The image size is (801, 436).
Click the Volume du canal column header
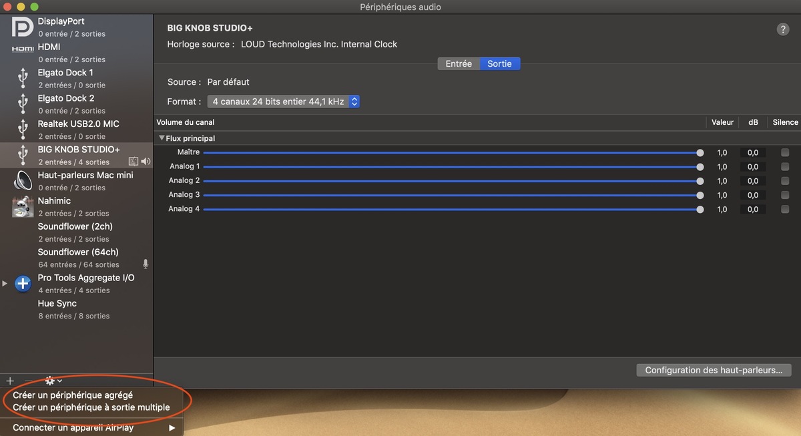click(186, 122)
